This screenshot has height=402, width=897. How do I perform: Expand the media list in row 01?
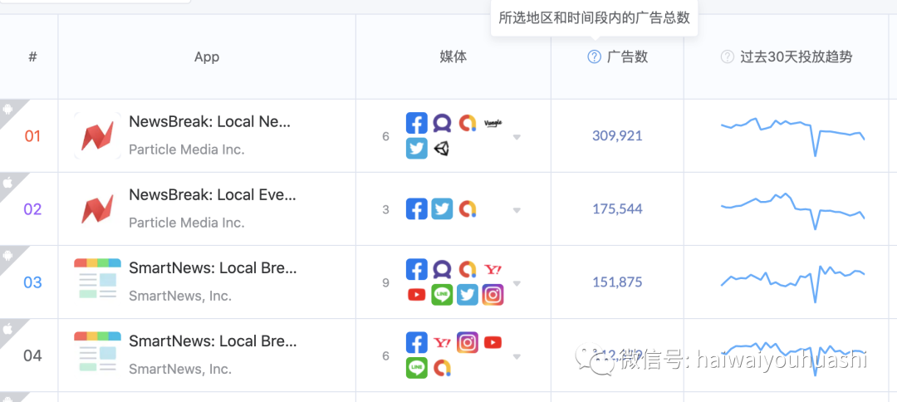tap(517, 137)
